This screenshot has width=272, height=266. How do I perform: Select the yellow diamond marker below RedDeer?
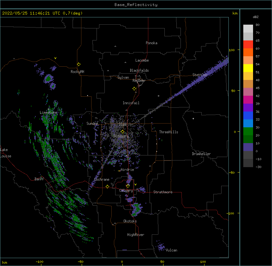tap(134, 89)
